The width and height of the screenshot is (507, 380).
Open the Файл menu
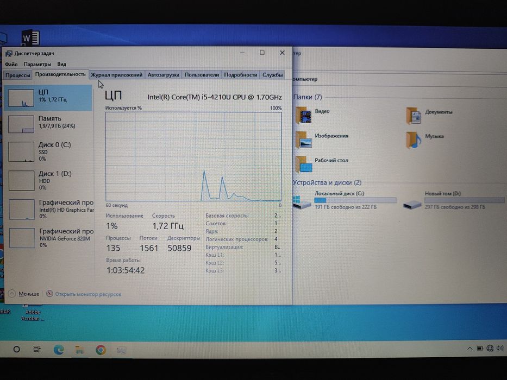pos(11,64)
